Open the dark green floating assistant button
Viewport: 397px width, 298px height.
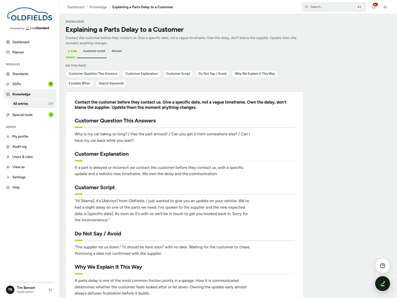(382, 283)
